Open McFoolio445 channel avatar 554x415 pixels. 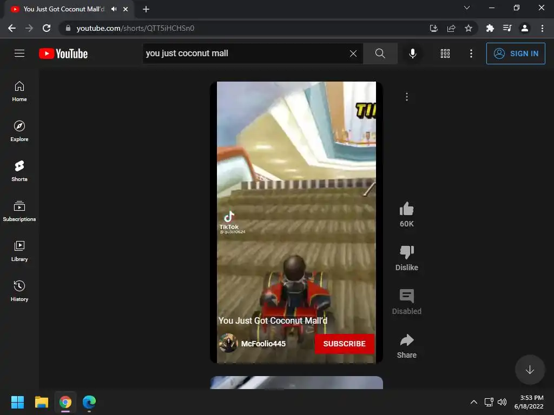228,343
